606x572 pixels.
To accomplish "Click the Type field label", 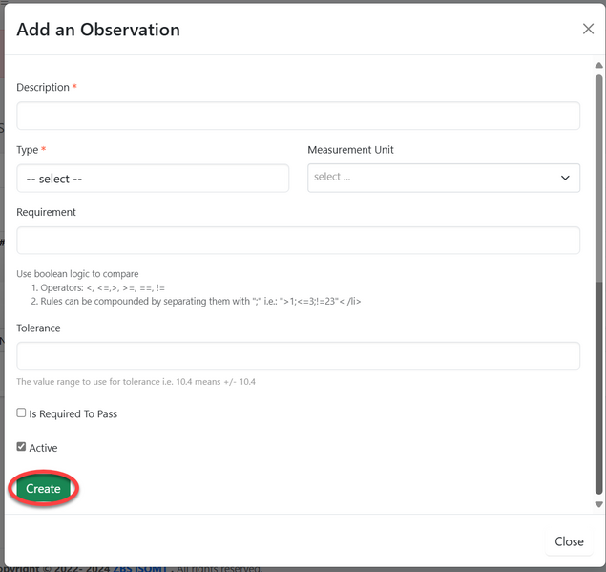I will pyautogui.click(x=27, y=150).
